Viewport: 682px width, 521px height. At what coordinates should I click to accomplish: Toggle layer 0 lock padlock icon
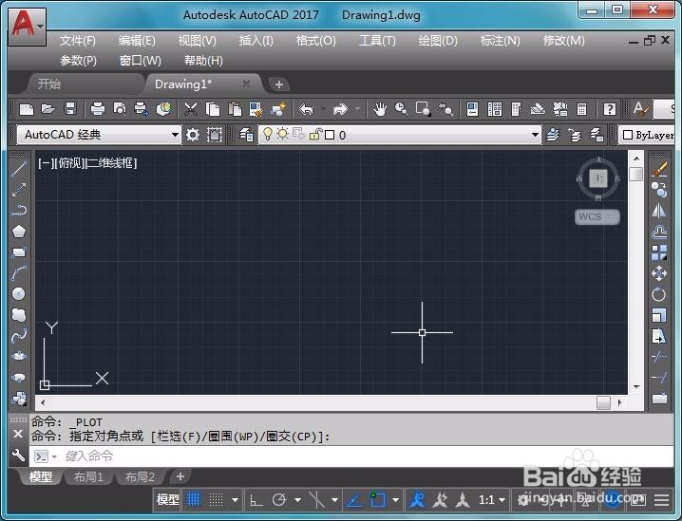click(315, 134)
